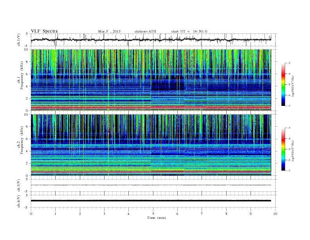This screenshot has height=240, width=310.
Task: Click the ch.2 color bar 'log(PSD)(V²/Hz)' label
Action: [x=293, y=151]
